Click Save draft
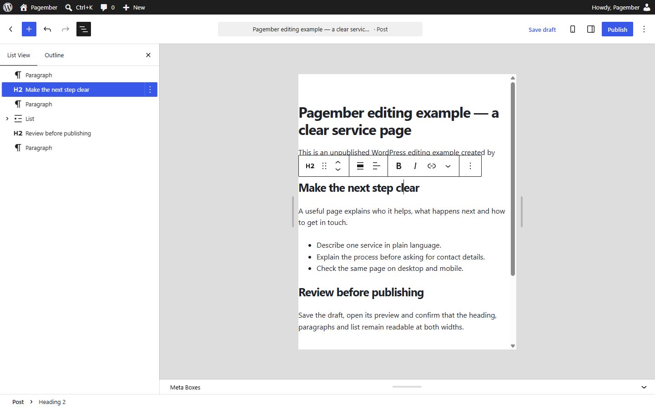Image resolution: width=655 pixels, height=409 pixels. [x=542, y=30]
